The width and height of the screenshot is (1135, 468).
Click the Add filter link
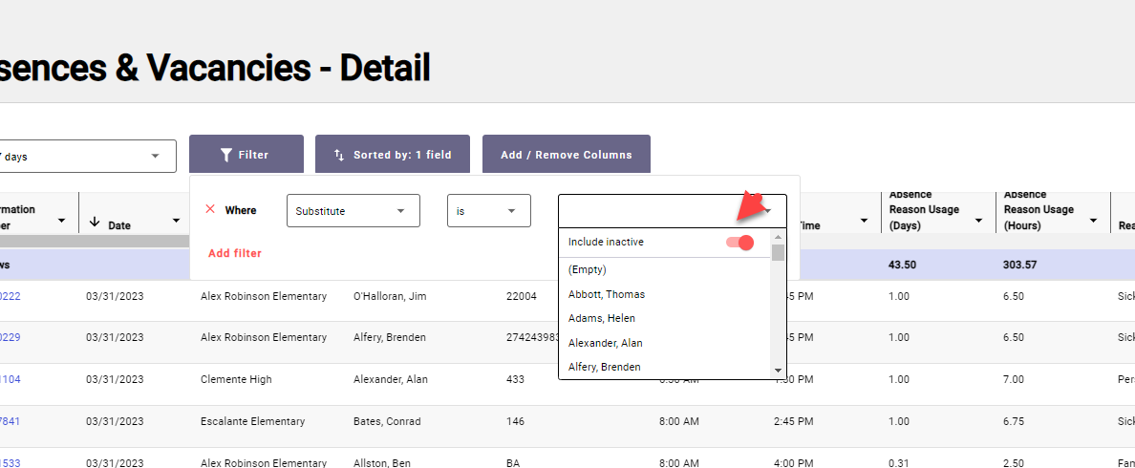pos(234,253)
